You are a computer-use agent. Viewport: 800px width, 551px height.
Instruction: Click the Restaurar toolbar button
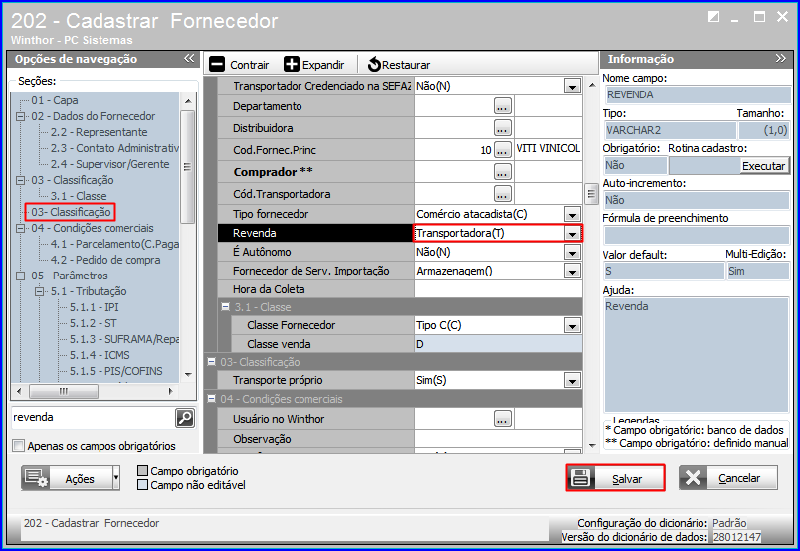point(399,65)
